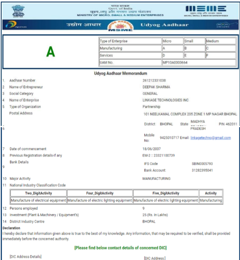Open the linkagetechno@gmail.com email link
Screen dimensions: 240x260
click(x=210, y=138)
